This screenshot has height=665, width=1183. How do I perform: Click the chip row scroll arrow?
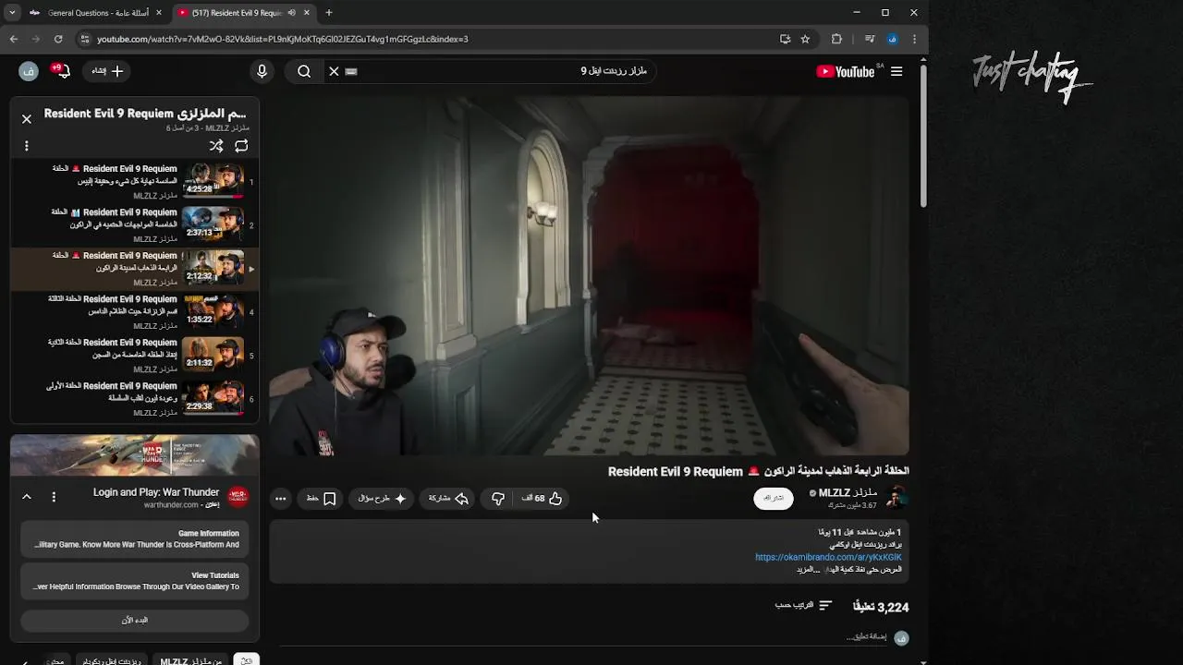pyautogui.click(x=24, y=661)
